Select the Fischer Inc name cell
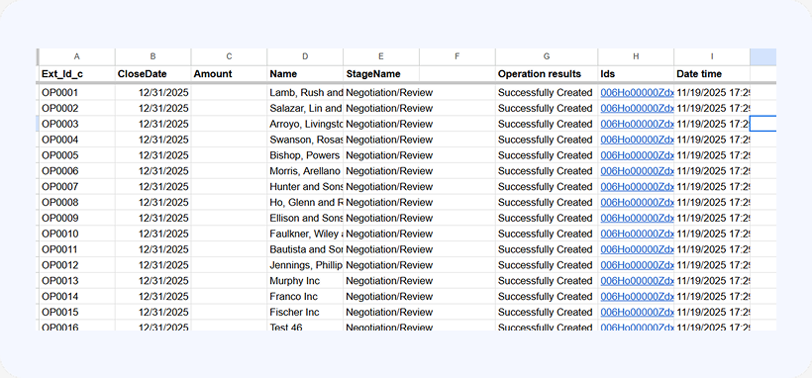Screen dimensions: 812x378 (x=305, y=313)
